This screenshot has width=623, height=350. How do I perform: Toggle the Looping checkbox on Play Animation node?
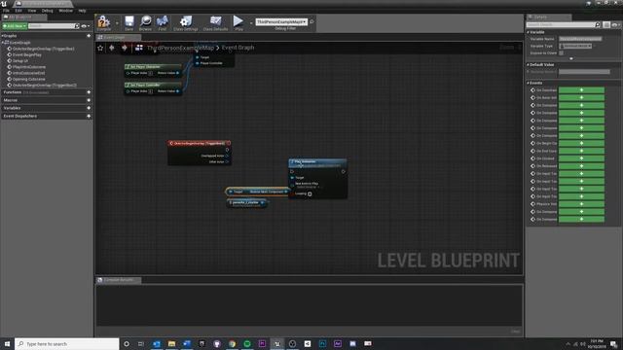point(310,194)
